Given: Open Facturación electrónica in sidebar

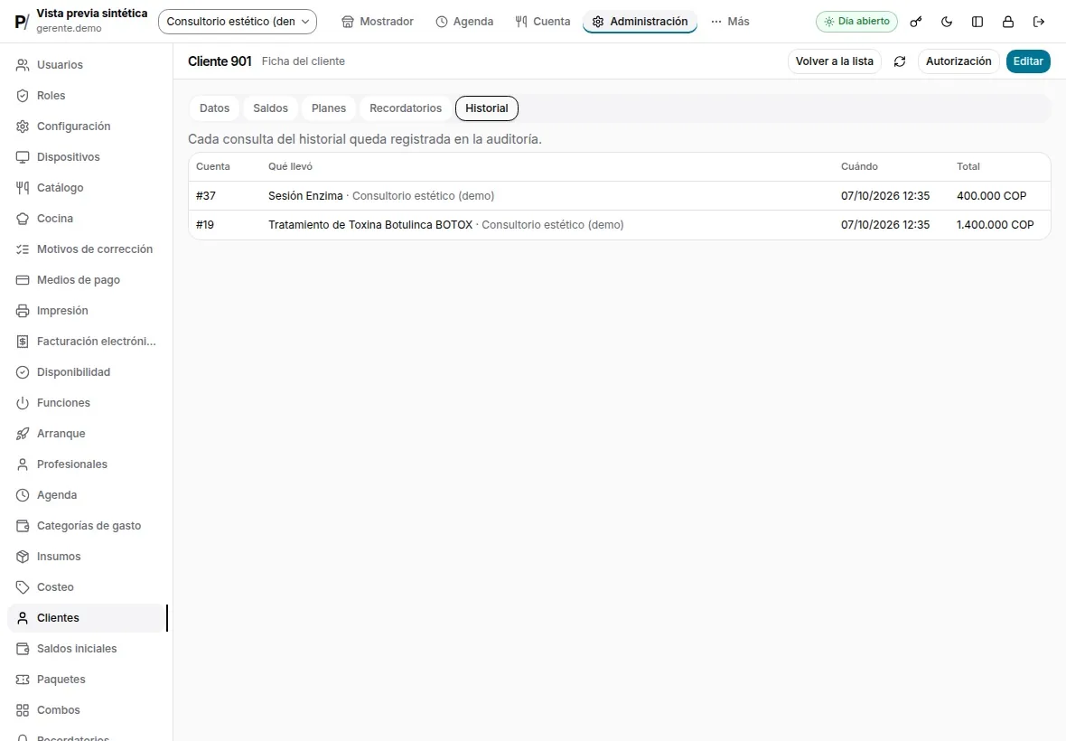Looking at the screenshot, I should pyautogui.click(x=87, y=342).
